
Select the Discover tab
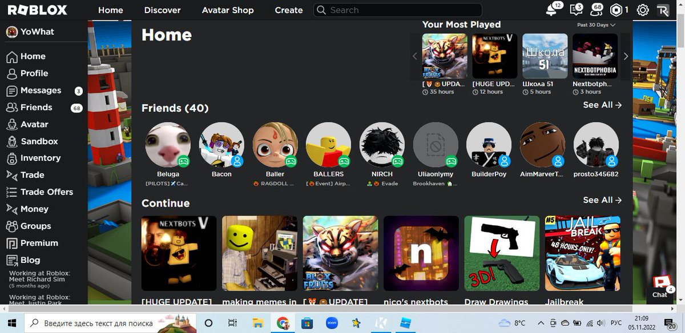(x=162, y=10)
